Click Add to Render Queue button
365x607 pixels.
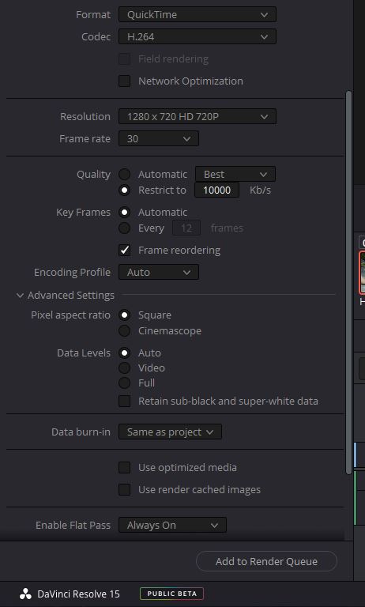tap(267, 561)
